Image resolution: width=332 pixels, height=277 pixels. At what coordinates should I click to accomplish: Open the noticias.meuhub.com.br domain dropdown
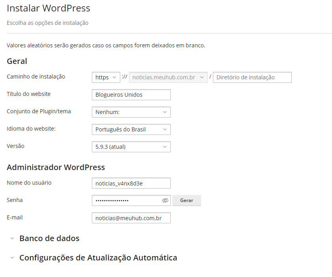click(168, 77)
